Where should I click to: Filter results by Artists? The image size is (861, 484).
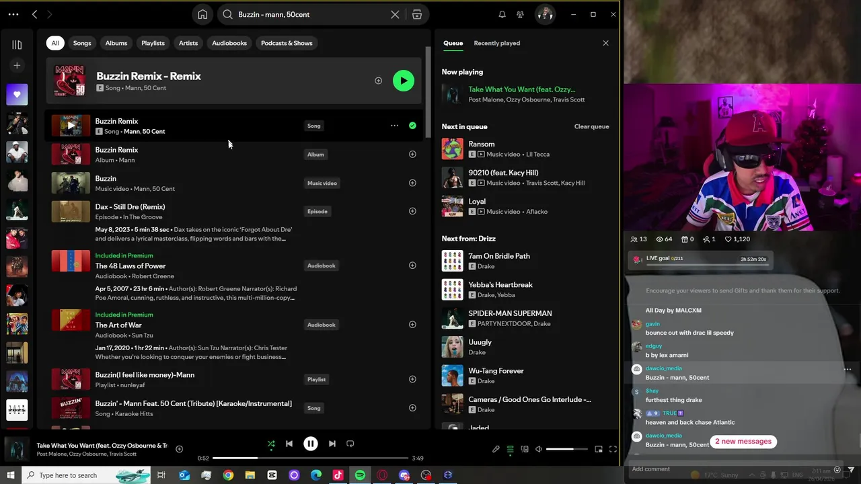click(188, 43)
